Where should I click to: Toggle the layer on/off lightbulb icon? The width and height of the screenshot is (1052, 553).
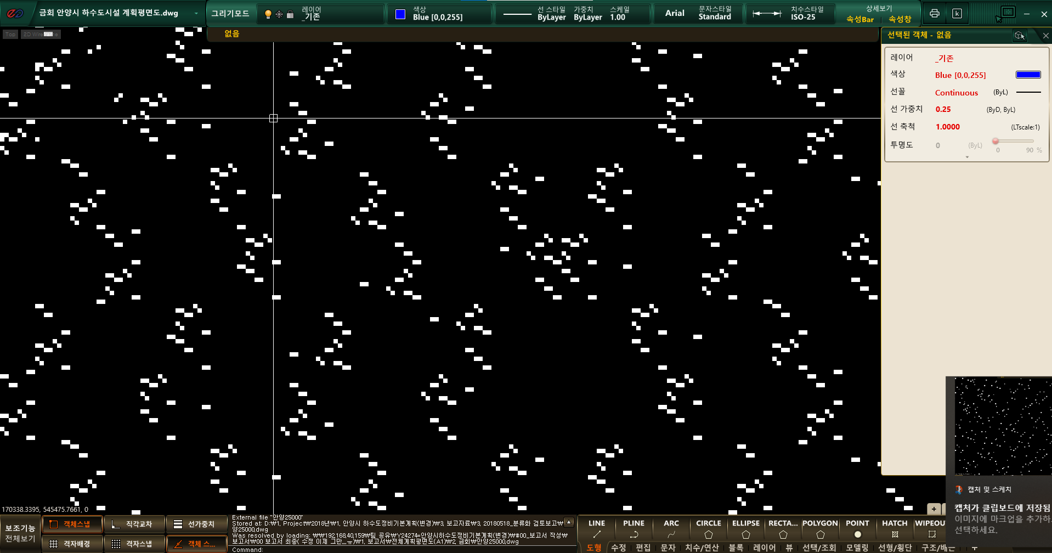click(268, 14)
